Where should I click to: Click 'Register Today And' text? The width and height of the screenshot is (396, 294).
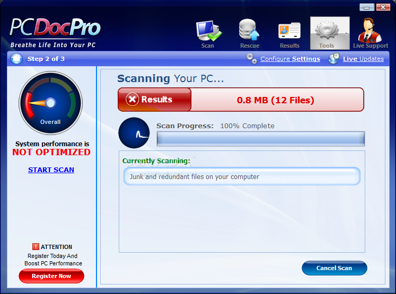pyautogui.click(x=52, y=256)
